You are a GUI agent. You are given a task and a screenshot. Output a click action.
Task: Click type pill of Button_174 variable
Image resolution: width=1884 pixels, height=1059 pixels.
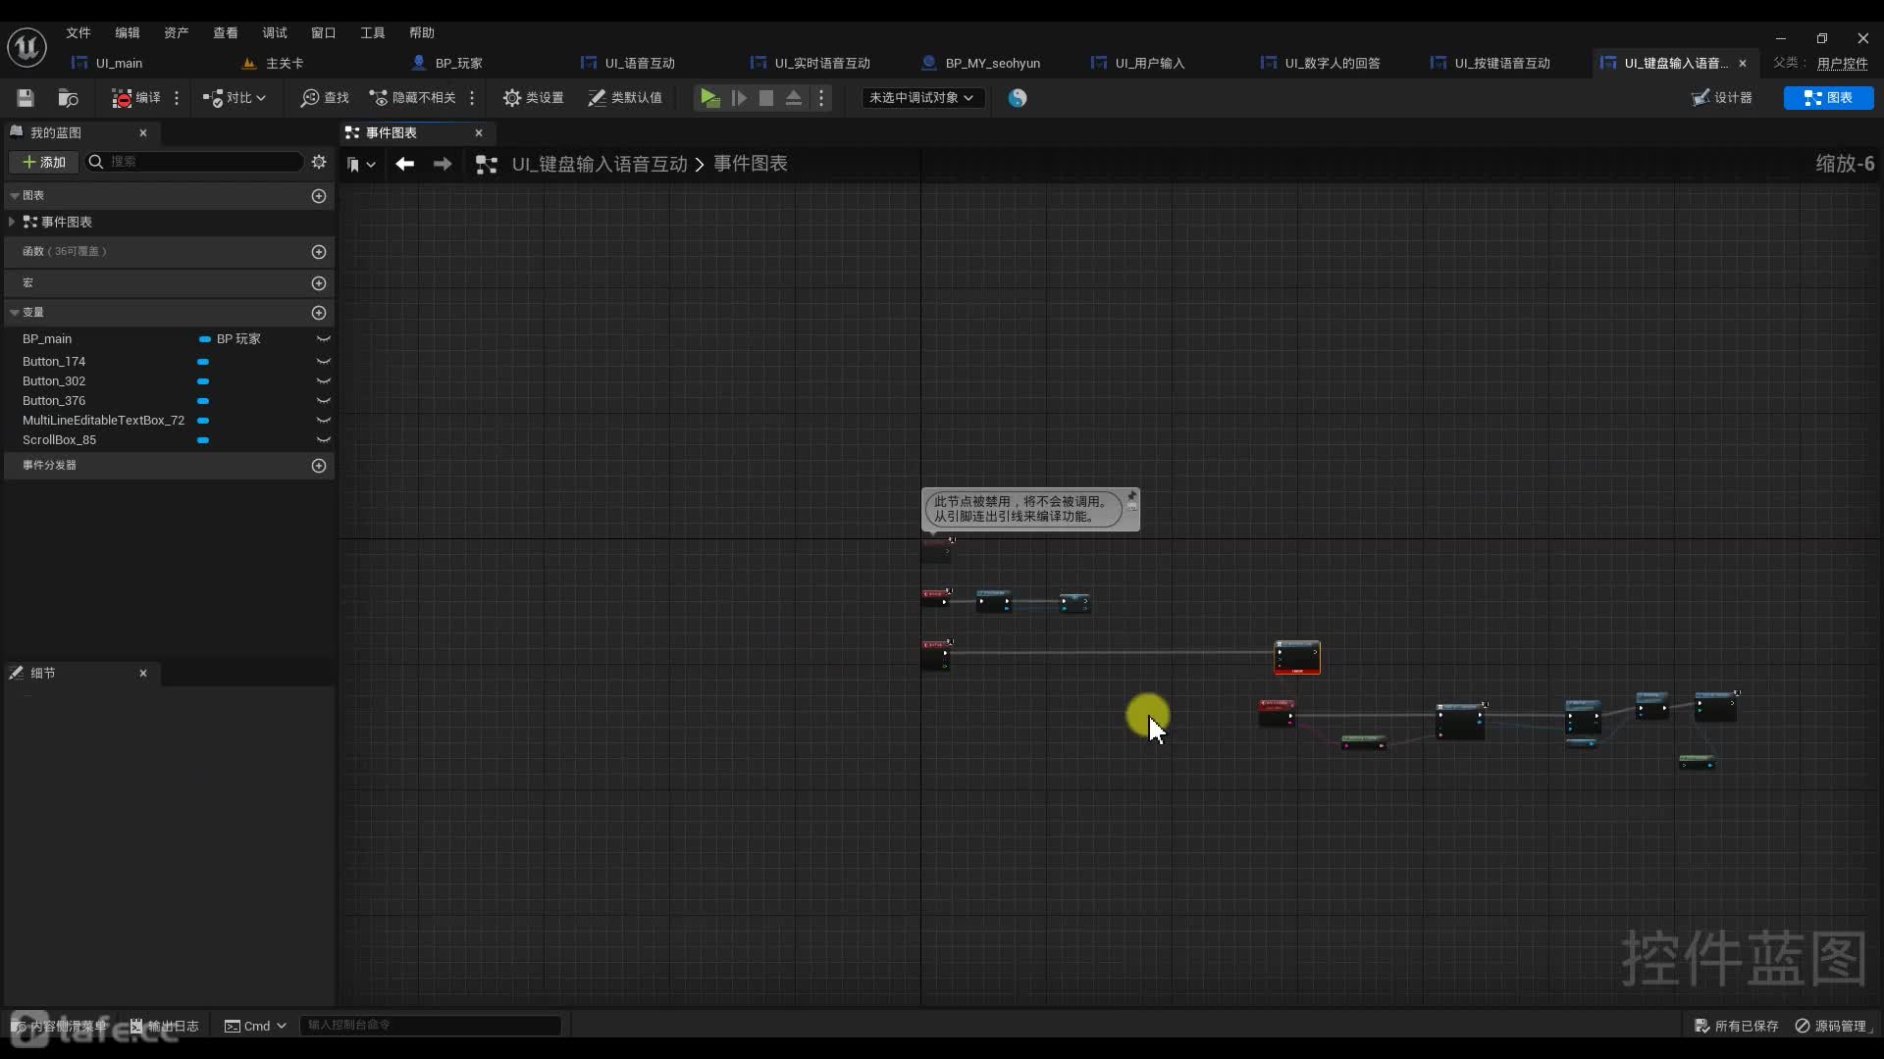tap(203, 362)
